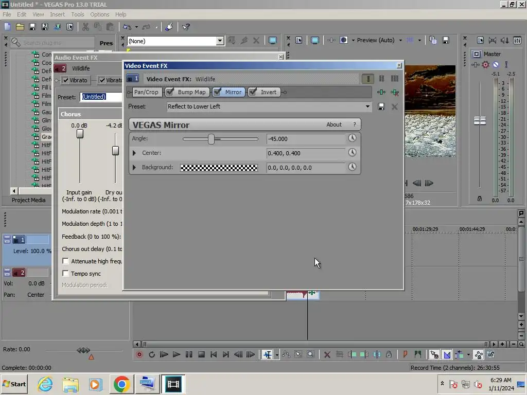This screenshot has height=395, width=527.
Task: Toggle Loop Playback in transport bar
Action: [152, 355]
